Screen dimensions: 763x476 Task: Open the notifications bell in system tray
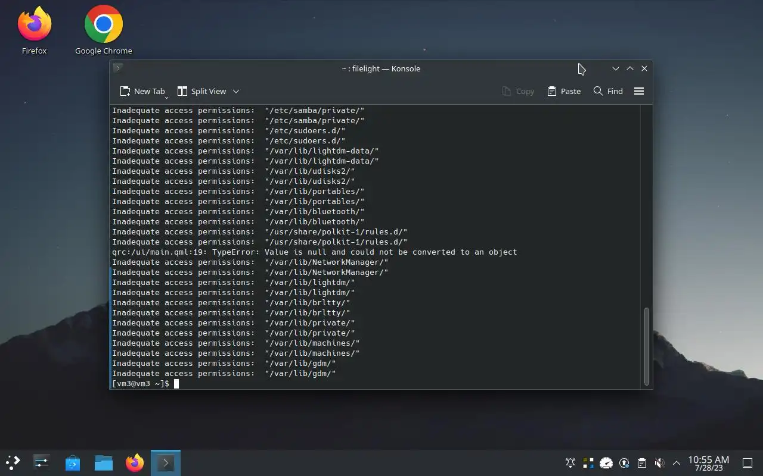[570, 463]
